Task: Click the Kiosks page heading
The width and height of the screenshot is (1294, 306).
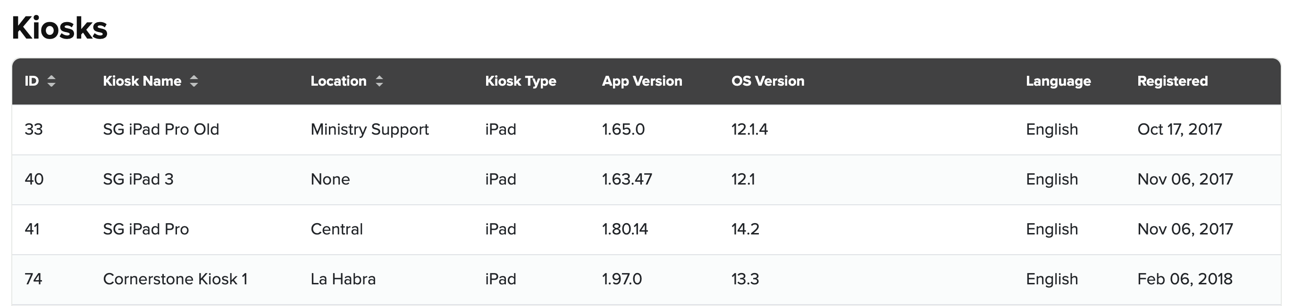Action: 59,28
